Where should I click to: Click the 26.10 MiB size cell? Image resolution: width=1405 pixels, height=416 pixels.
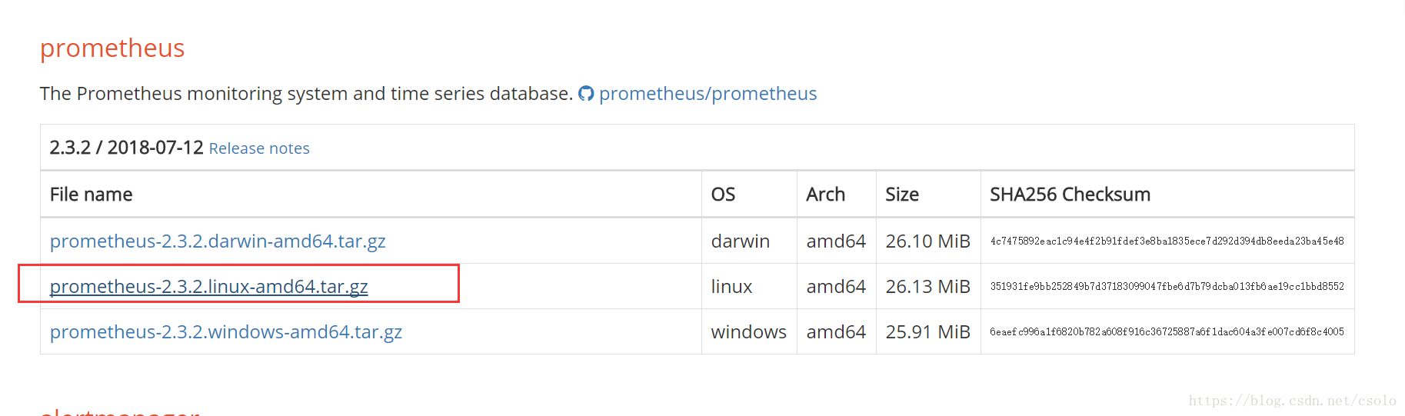click(x=928, y=241)
